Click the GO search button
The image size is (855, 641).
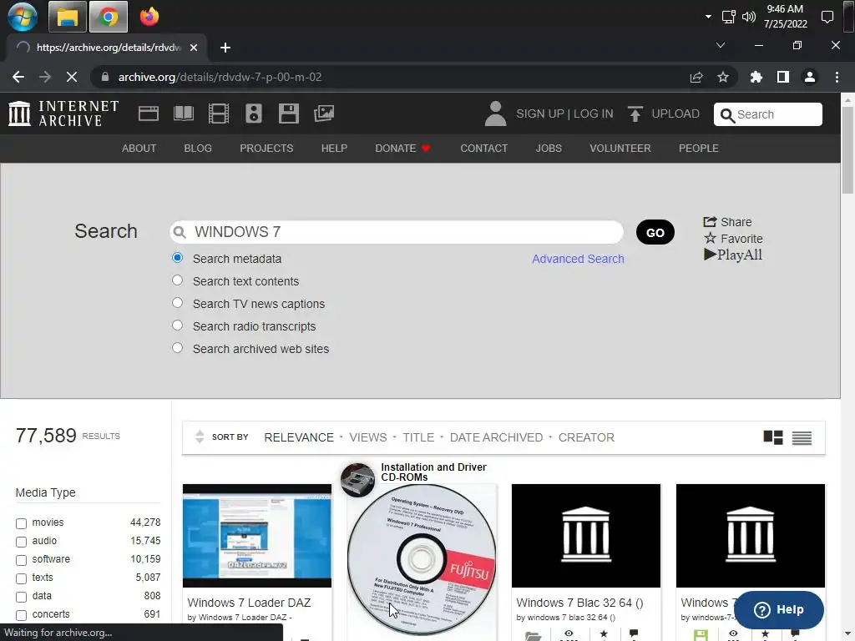coord(655,232)
